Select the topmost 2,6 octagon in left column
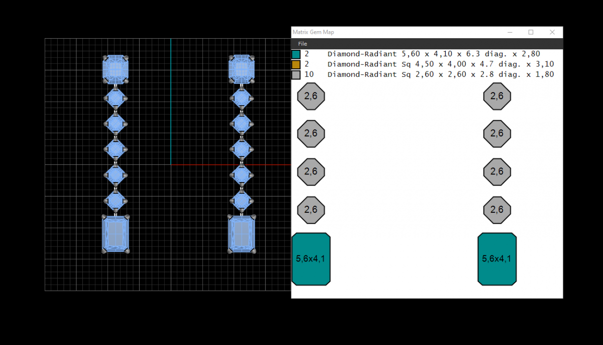The height and width of the screenshot is (345, 603). point(311,96)
